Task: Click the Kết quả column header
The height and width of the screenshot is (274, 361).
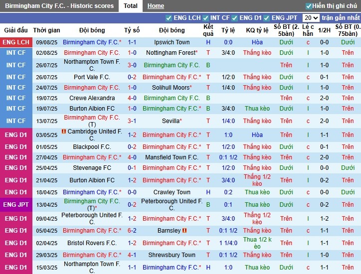Action: [208, 30]
